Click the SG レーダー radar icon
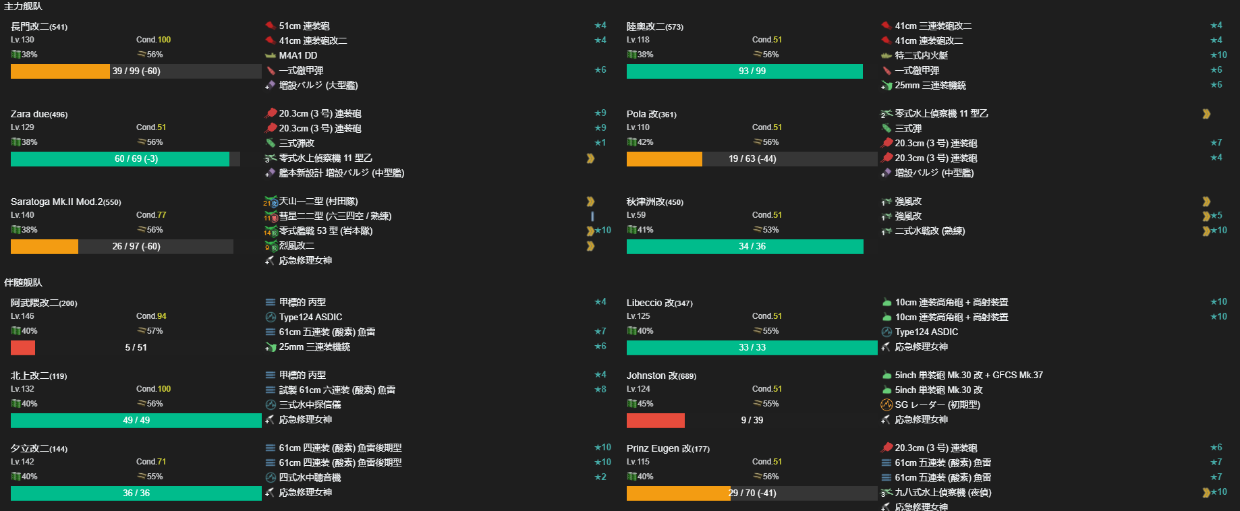 (886, 404)
